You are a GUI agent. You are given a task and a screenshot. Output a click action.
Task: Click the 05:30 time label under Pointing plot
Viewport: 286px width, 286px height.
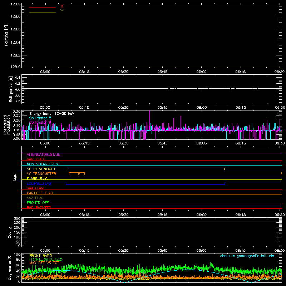[123, 72]
